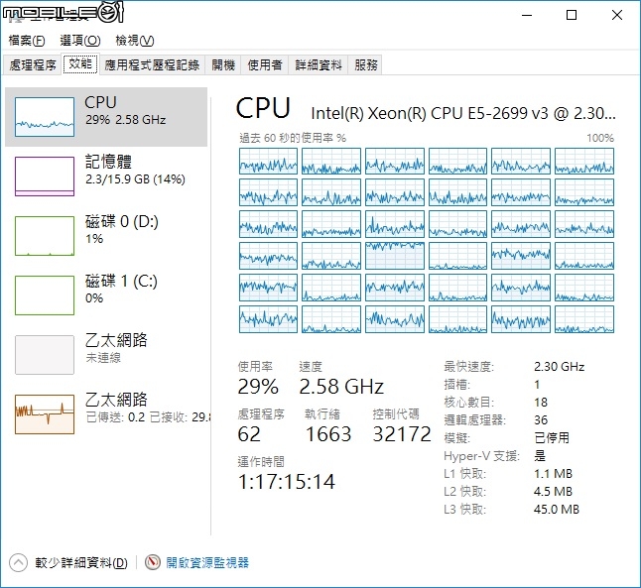
Task: Click 較少詳細資料(D) button label
Action: click(x=81, y=562)
